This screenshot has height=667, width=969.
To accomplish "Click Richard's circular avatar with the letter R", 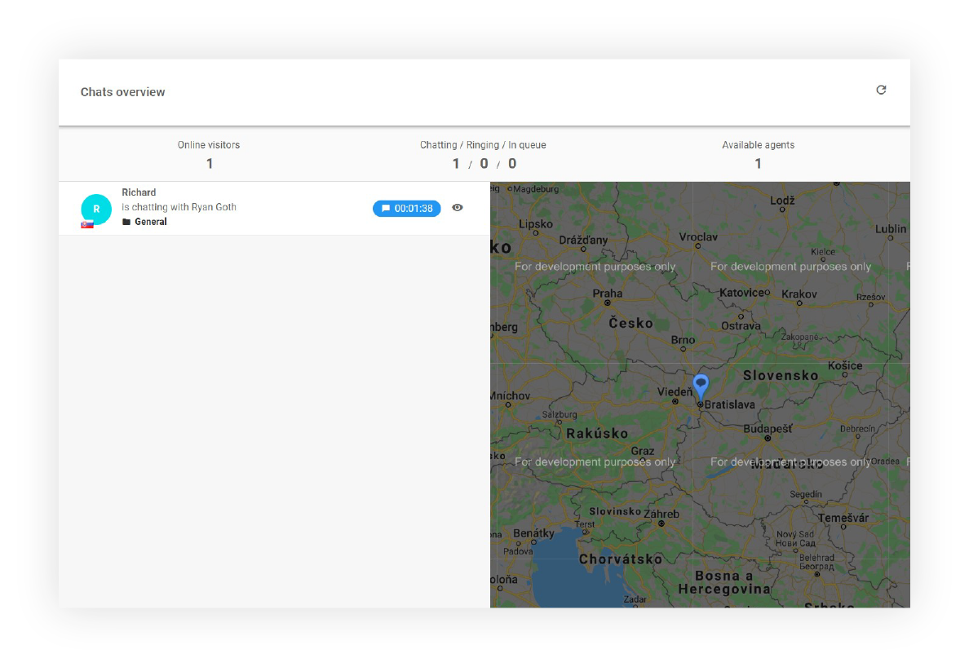I will pos(96,208).
